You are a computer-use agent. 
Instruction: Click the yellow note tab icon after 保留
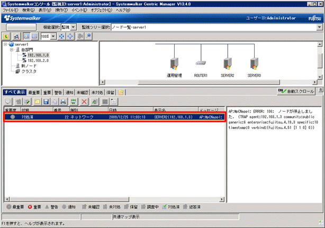121,93
